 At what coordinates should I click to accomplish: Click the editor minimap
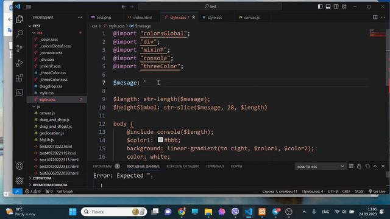pos(377,33)
